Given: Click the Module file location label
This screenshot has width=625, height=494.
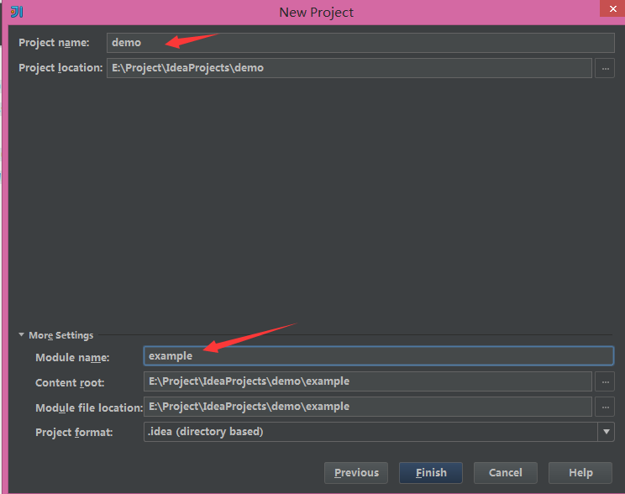Looking at the screenshot, I should pyautogui.click(x=89, y=407).
